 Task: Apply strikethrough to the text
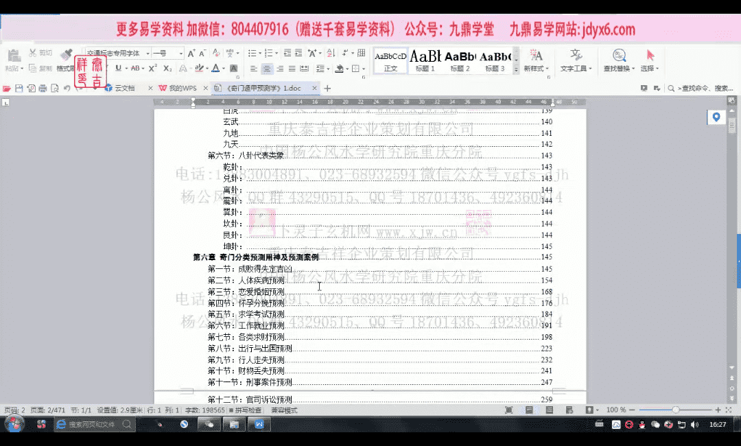click(x=135, y=68)
